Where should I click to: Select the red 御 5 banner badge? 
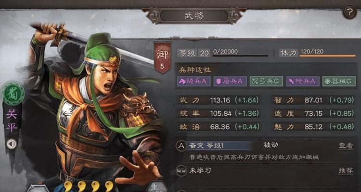(163, 57)
